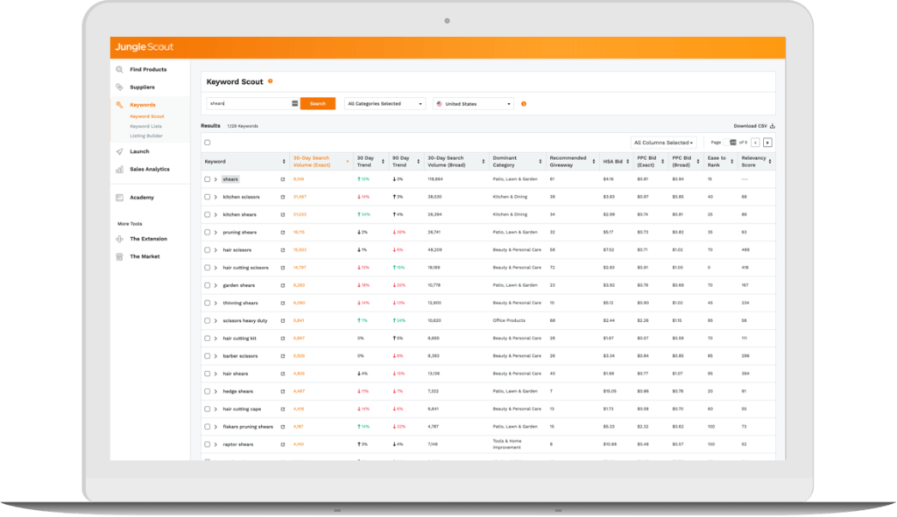Check the box for scissors heavy duty
Image resolution: width=897 pixels, height=517 pixels.
208,321
